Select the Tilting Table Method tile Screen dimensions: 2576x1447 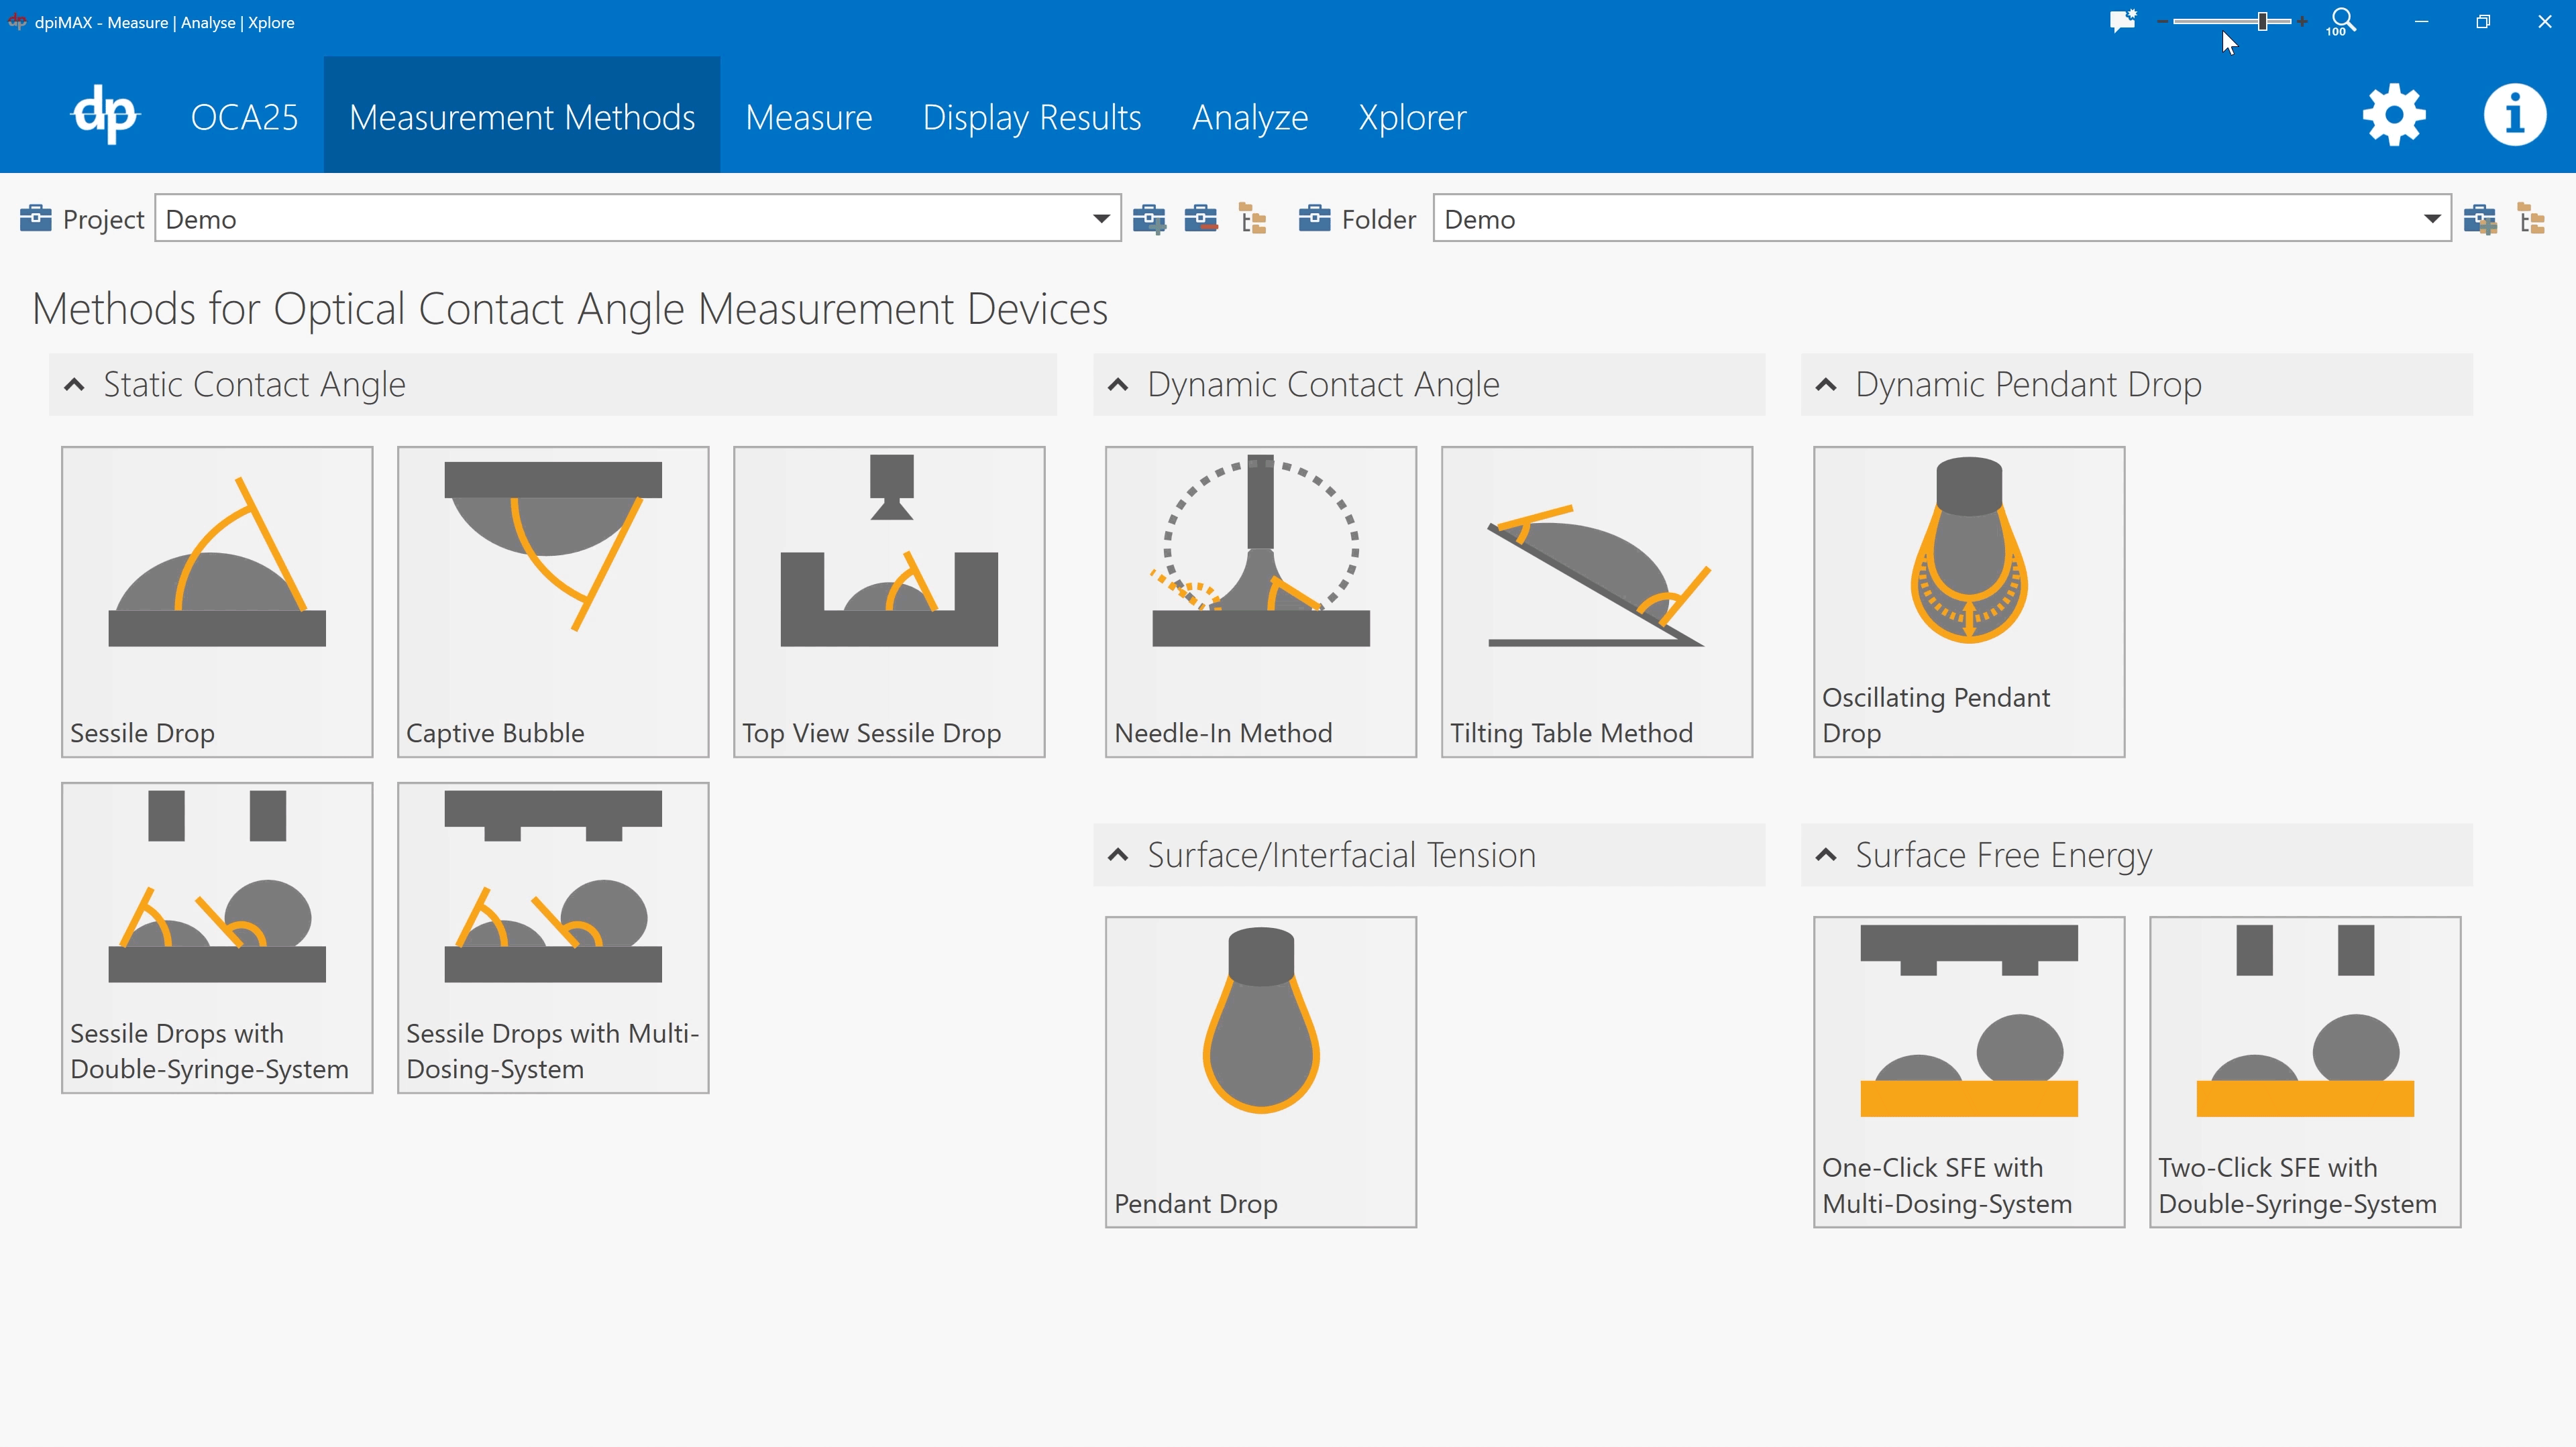pyautogui.click(x=1596, y=599)
